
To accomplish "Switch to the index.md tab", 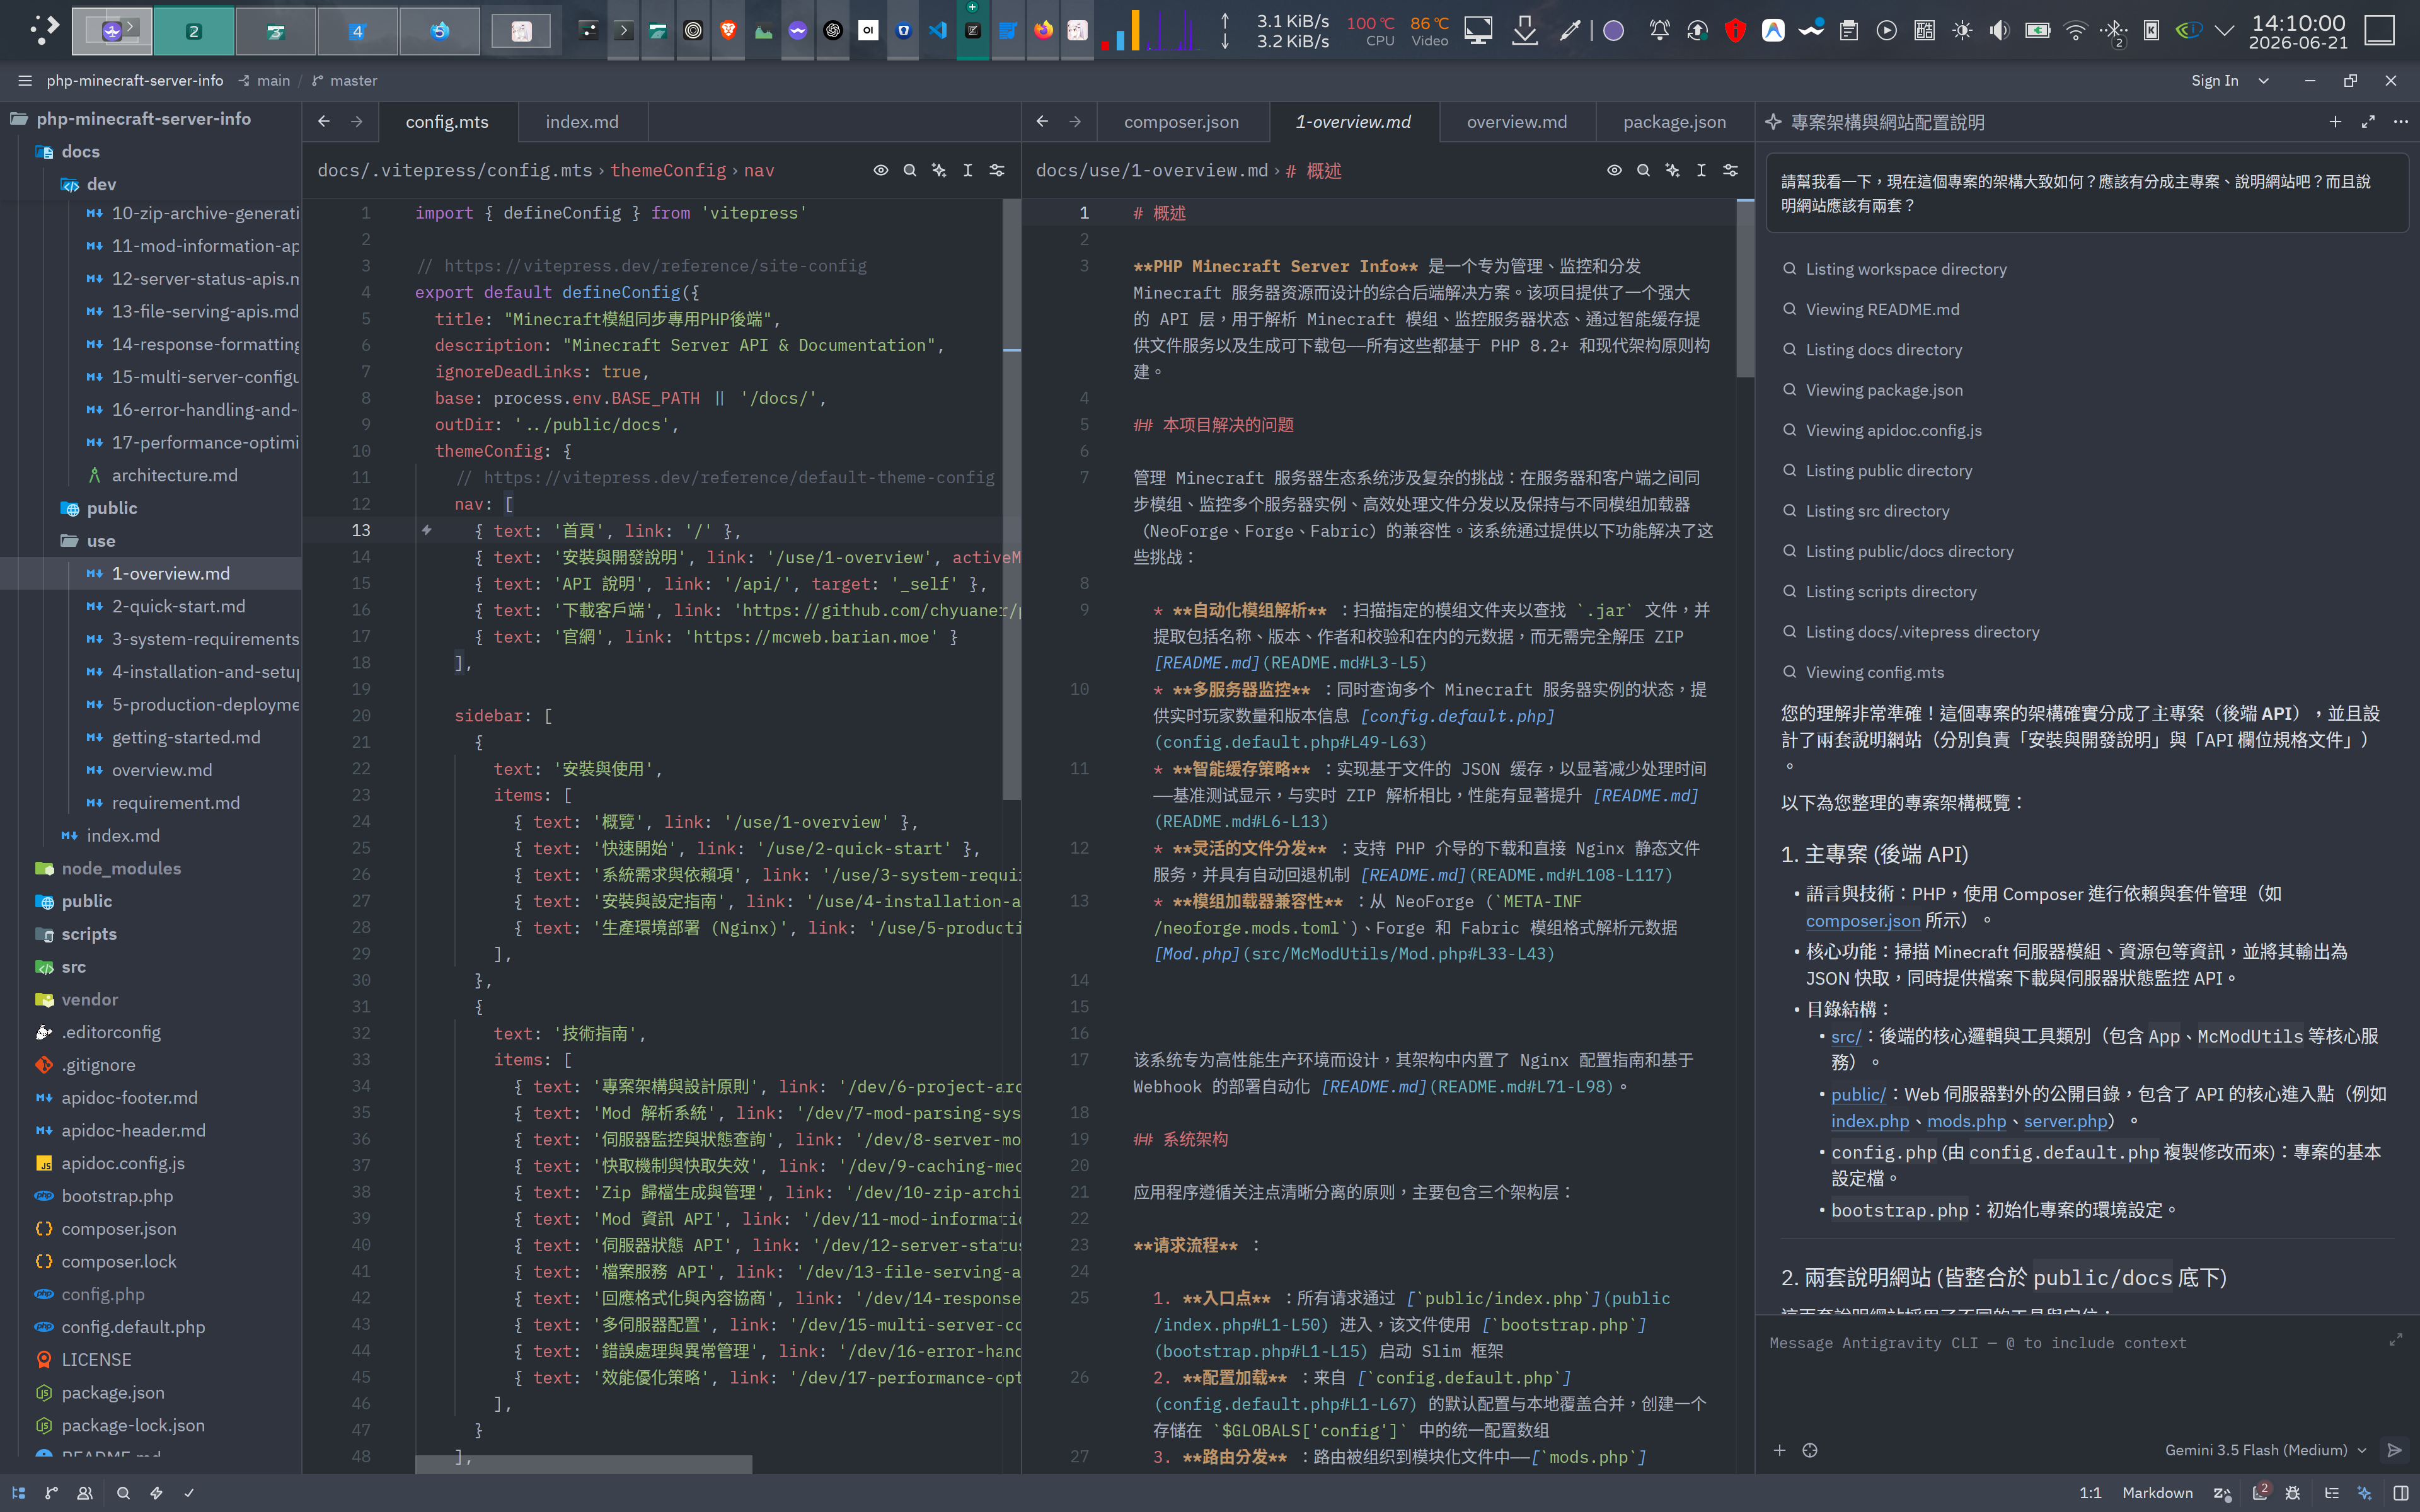I will pyautogui.click(x=582, y=121).
